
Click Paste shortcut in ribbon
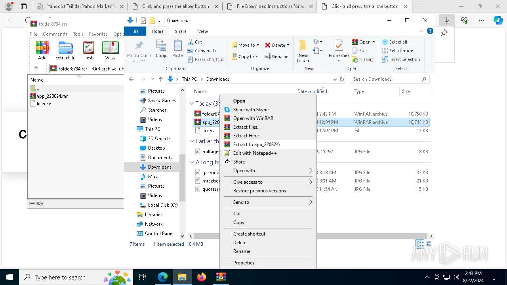pos(206,59)
